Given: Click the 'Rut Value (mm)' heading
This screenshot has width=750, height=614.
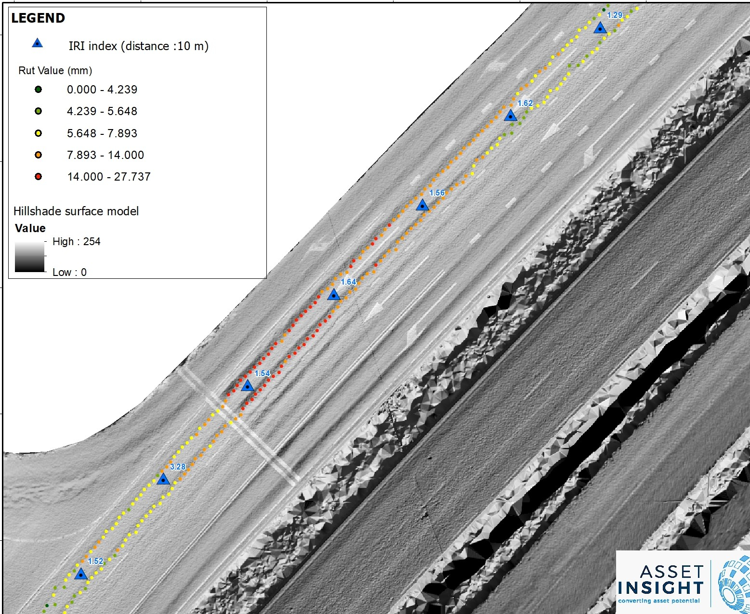Looking at the screenshot, I should [x=55, y=71].
